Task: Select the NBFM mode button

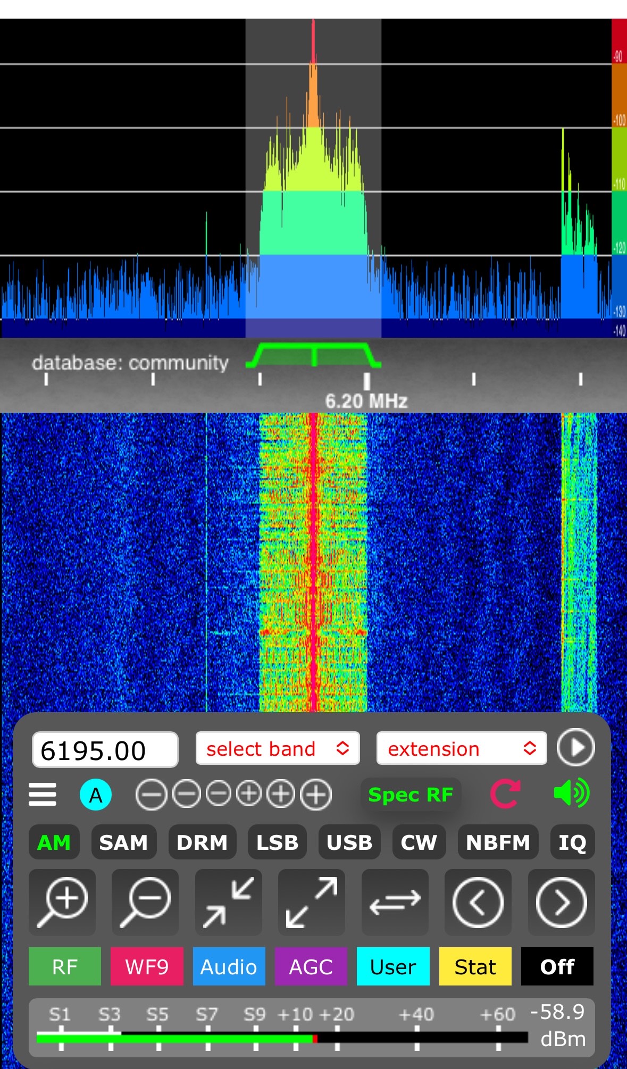Action: coord(498,842)
